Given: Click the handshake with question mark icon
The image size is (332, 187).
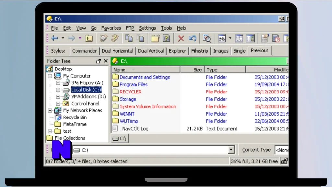Looking at the screenshot, I should coord(115,38).
